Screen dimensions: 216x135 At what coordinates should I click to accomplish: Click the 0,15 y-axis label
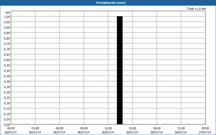[x=7, y=109]
